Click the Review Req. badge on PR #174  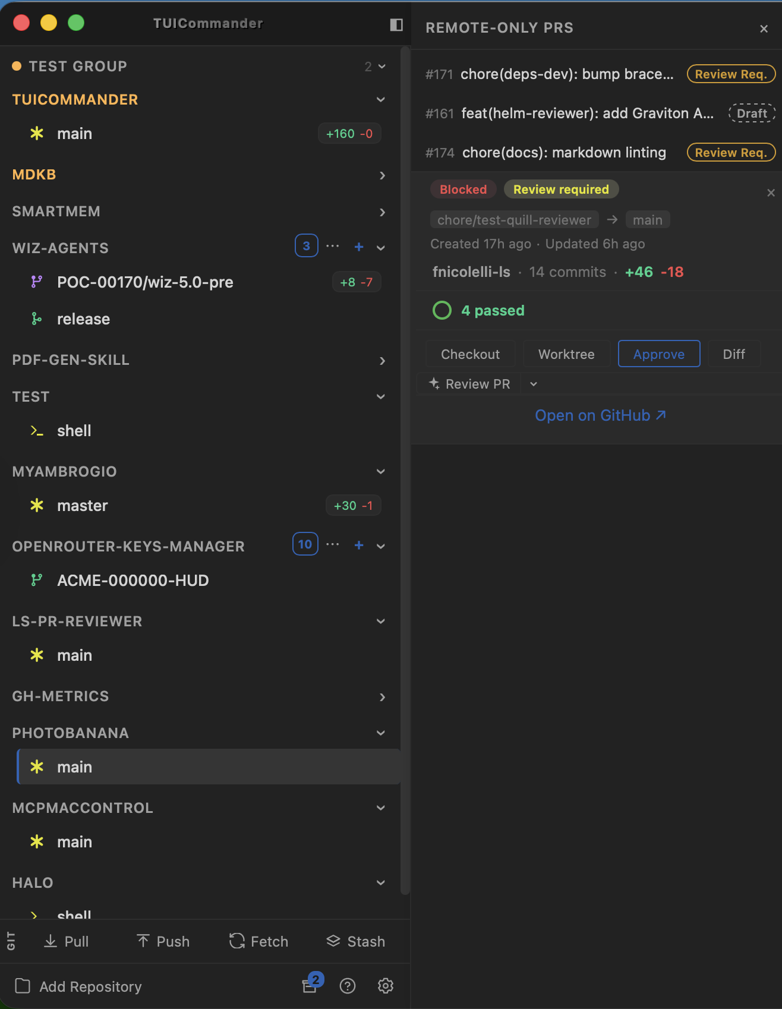pyautogui.click(x=730, y=152)
